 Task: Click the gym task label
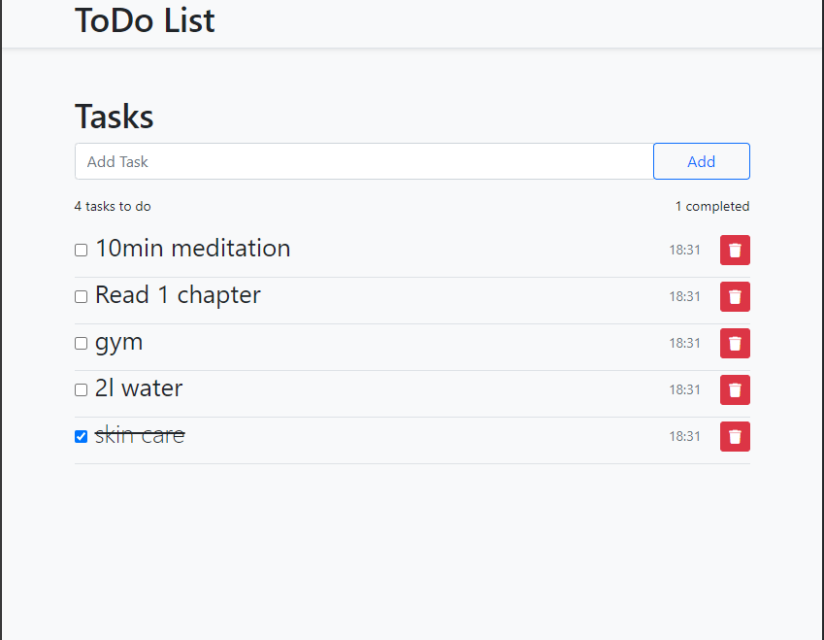118,342
